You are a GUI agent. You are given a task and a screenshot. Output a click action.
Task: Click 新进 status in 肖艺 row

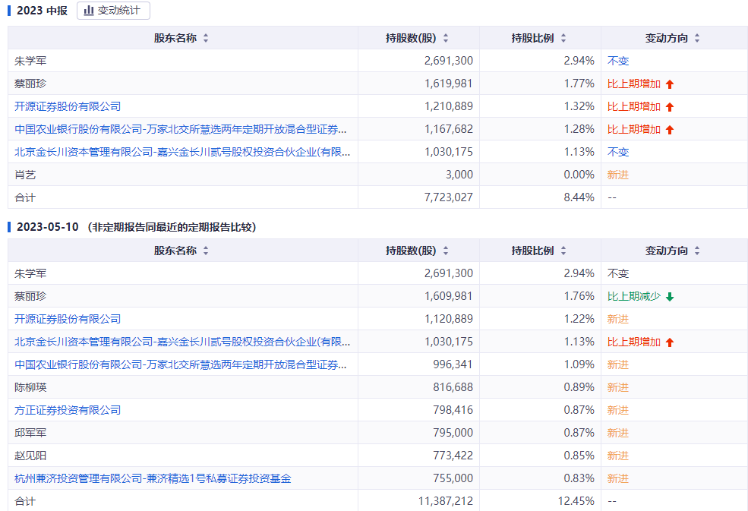point(618,175)
